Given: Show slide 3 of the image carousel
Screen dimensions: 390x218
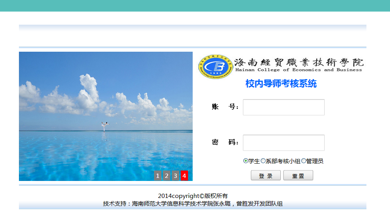Looking at the screenshot, I should [x=175, y=176].
